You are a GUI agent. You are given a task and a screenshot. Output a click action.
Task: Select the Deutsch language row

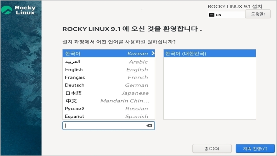(109, 85)
